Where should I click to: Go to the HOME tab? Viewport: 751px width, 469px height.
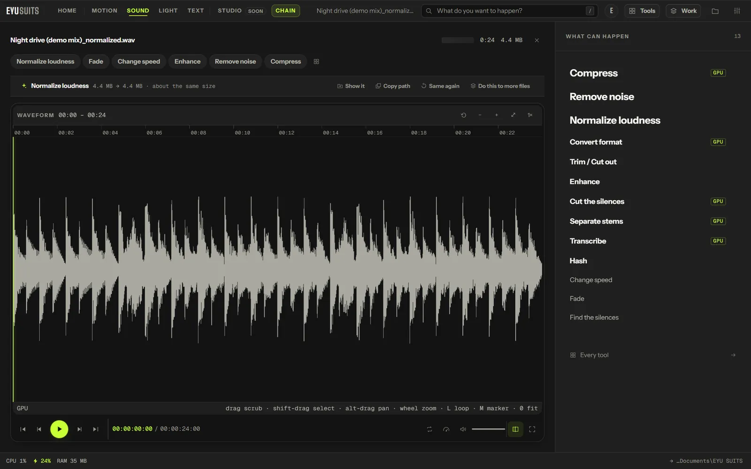pyautogui.click(x=67, y=10)
